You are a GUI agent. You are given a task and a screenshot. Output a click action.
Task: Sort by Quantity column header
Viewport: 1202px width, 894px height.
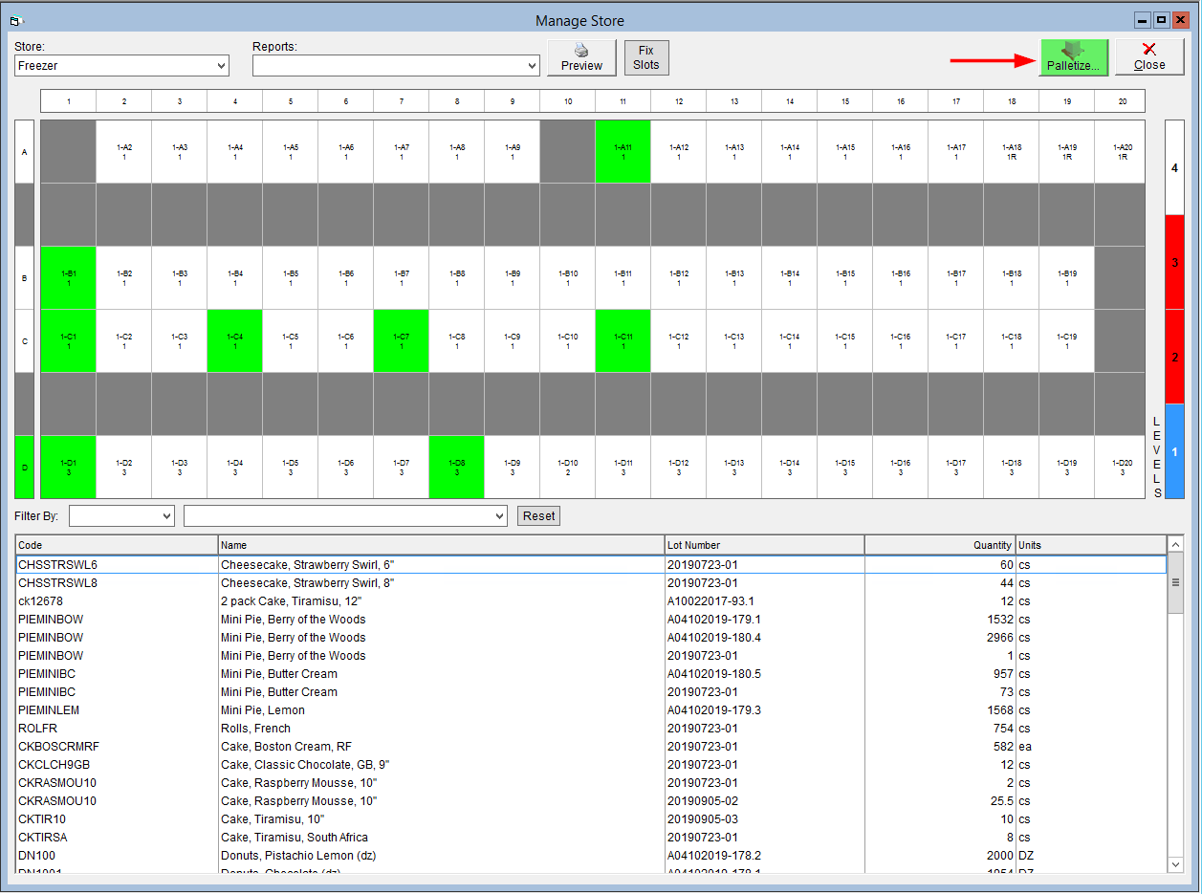[x=940, y=545]
